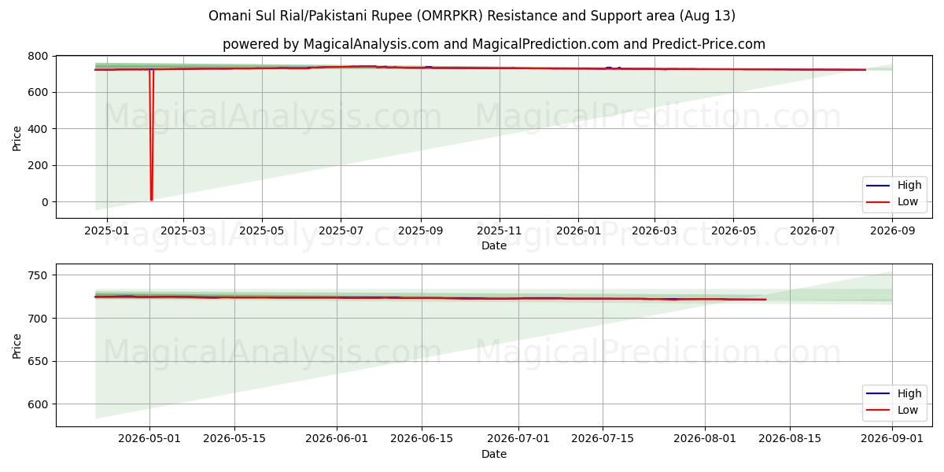Click the '0' price tick on the upper chart
944x472 pixels.
click(46, 202)
